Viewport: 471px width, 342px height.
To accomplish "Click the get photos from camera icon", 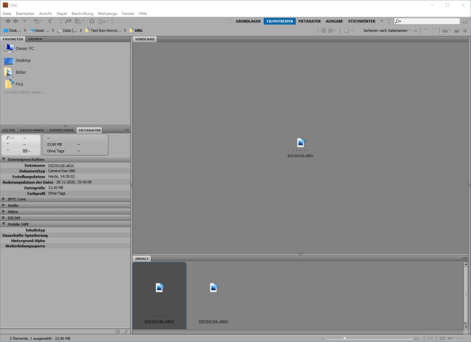I will click(68, 21).
